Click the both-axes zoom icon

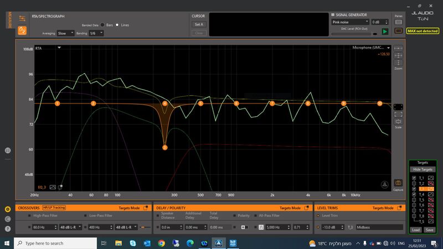click(x=398, y=55)
